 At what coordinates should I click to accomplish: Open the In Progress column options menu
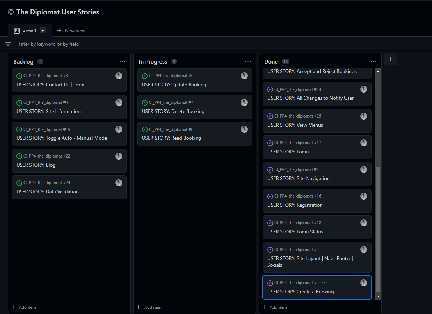tap(248, 61)
